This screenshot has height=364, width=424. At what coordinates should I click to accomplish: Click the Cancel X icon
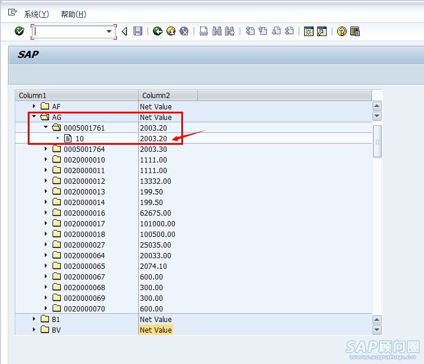click(x=184, y=31)
